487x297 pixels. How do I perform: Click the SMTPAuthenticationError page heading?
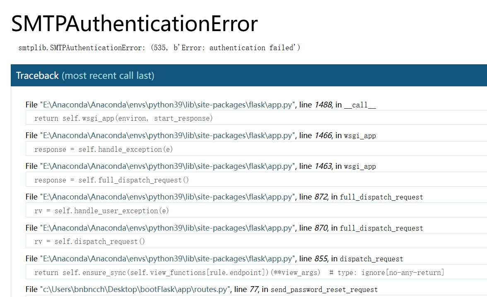(x=134, y=24)
